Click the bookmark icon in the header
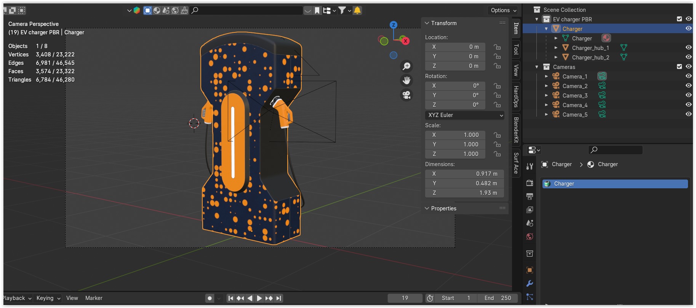Screen dimensions: 696x308 317,10
